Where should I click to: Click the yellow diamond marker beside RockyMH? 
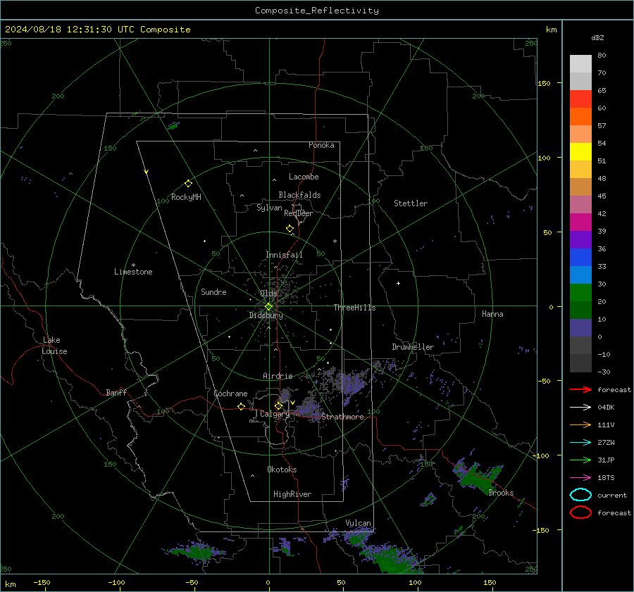click(x=188, y=184)
